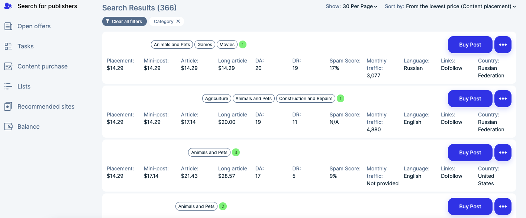The image size is (526, 218).
Task: Expand the Show 30 Per Page dropdown
Action: (360, 6)
